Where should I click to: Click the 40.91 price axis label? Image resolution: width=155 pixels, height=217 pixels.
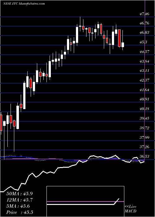coord(144,99)
